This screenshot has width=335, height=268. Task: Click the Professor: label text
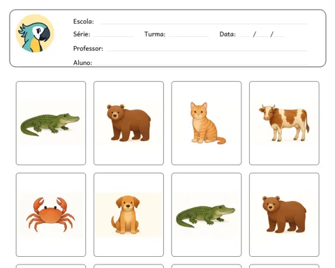(x=88, y=48)
